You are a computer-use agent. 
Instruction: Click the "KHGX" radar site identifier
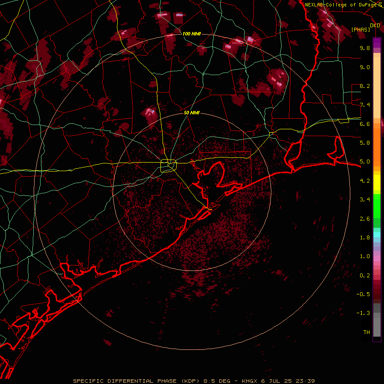(249, 381)
